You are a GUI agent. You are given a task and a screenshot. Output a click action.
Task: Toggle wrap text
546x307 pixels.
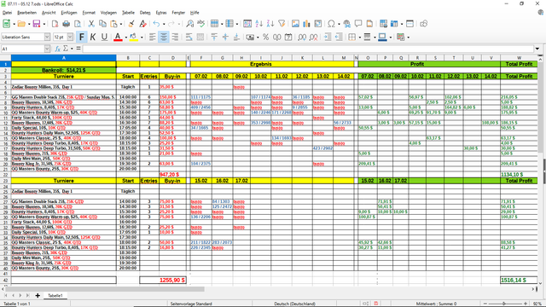click(x=189, y=37)
